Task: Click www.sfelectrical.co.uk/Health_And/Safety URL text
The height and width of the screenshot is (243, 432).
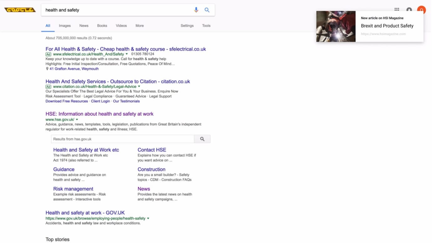Action: 89,54
